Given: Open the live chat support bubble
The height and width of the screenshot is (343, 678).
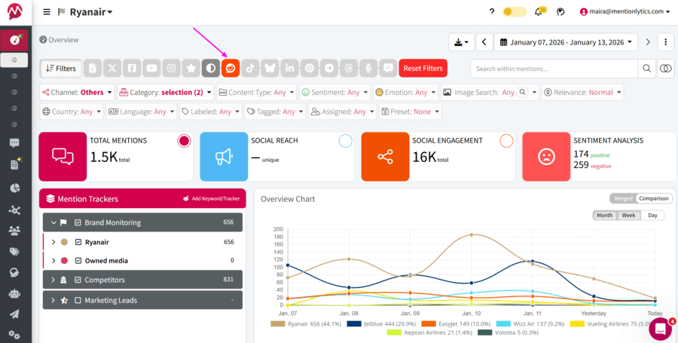Looking at the screenshot, I should 660,329.
